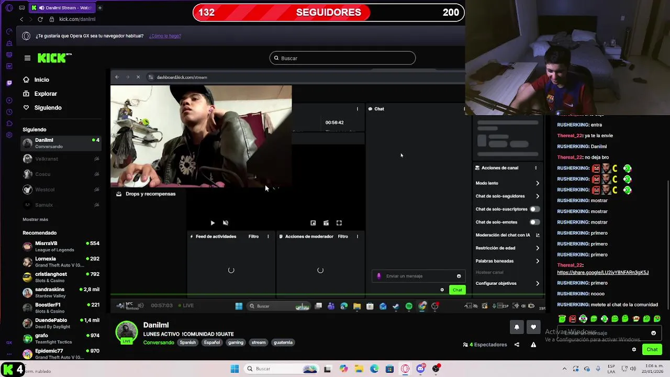Click the heart follow button
This screenshot has height=377, width=670.
pos(533,327)
